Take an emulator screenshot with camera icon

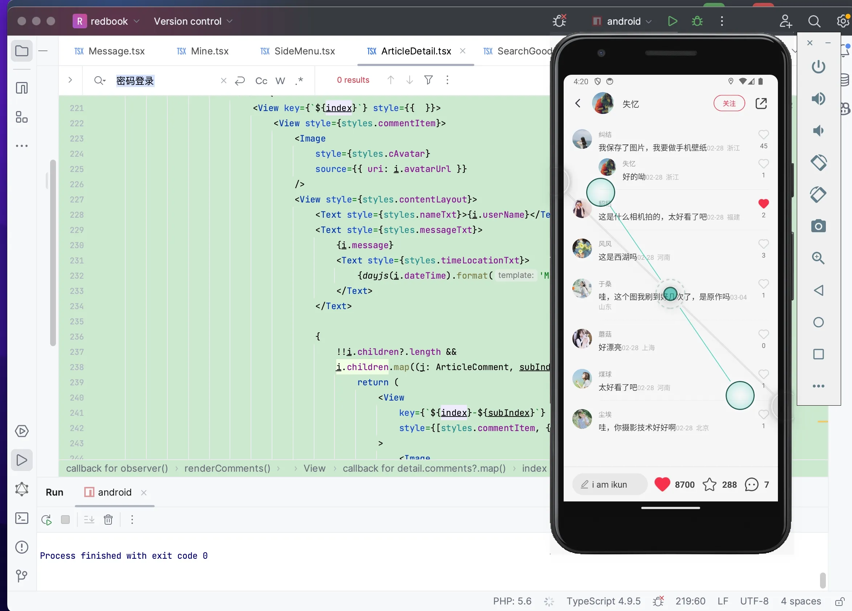818,226
